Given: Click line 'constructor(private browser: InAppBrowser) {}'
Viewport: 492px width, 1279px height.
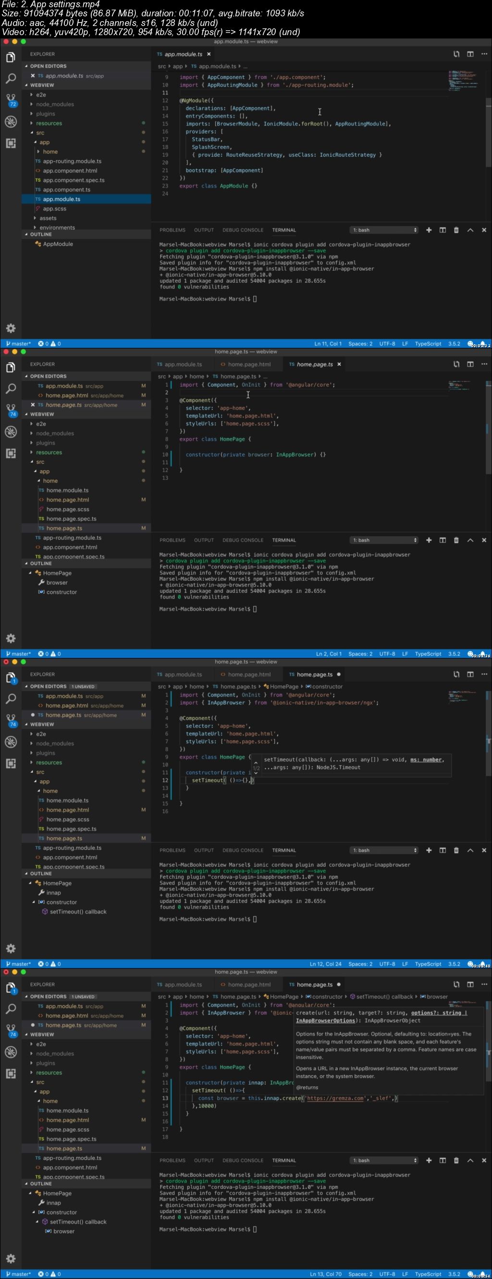Looking at the screenshot, I should [256, 454].
